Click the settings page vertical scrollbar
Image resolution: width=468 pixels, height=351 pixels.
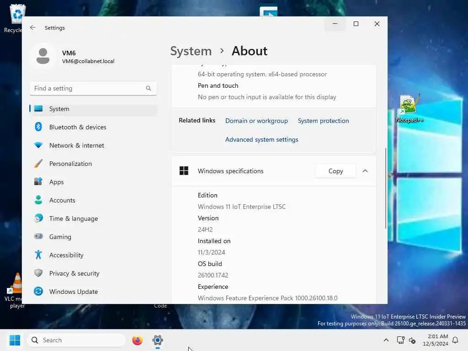tap(385, 189)
